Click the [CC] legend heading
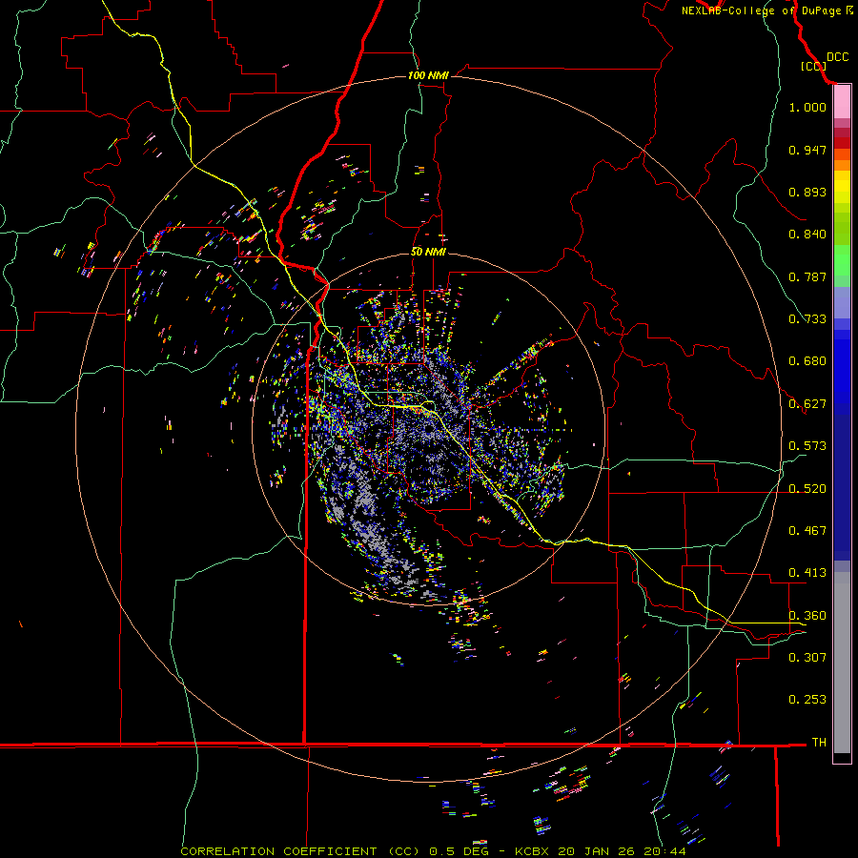 (x=813, y=66)
